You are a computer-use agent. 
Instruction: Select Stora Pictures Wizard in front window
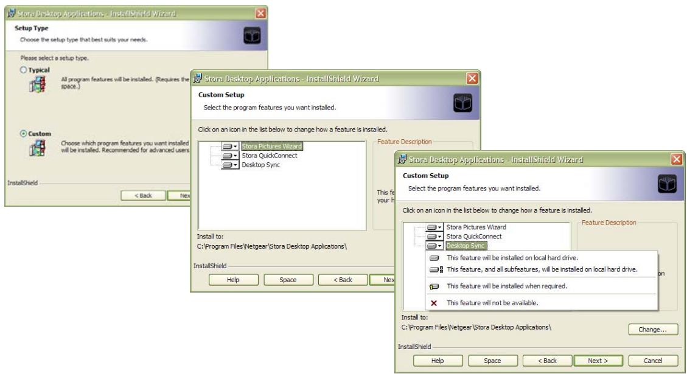tap(476, 227)
